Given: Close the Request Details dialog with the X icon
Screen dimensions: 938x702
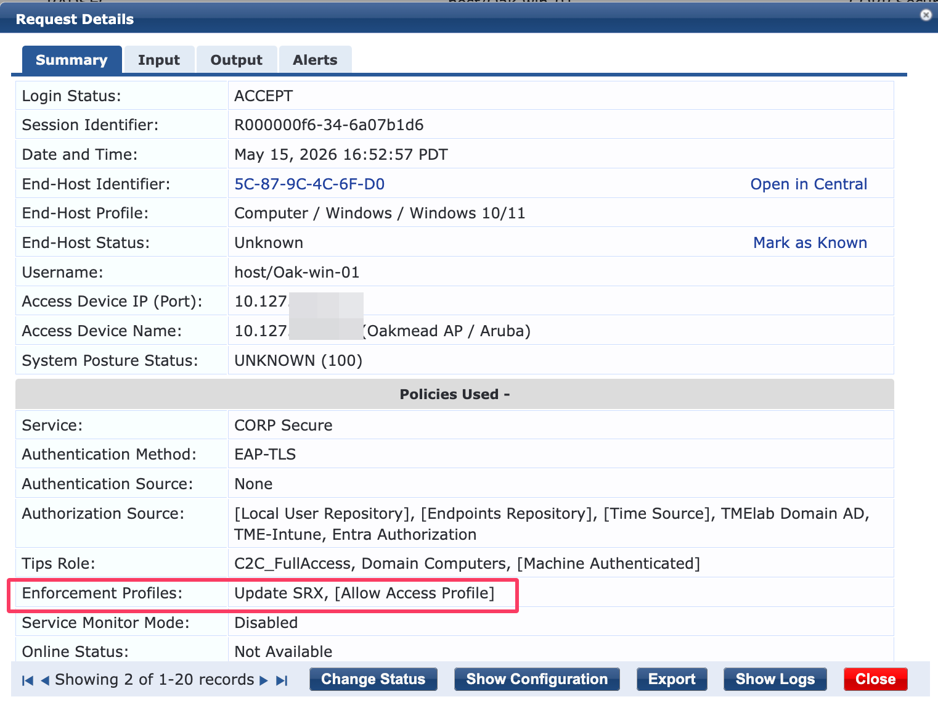Looking at the screenshot, I should coord(926,15).
